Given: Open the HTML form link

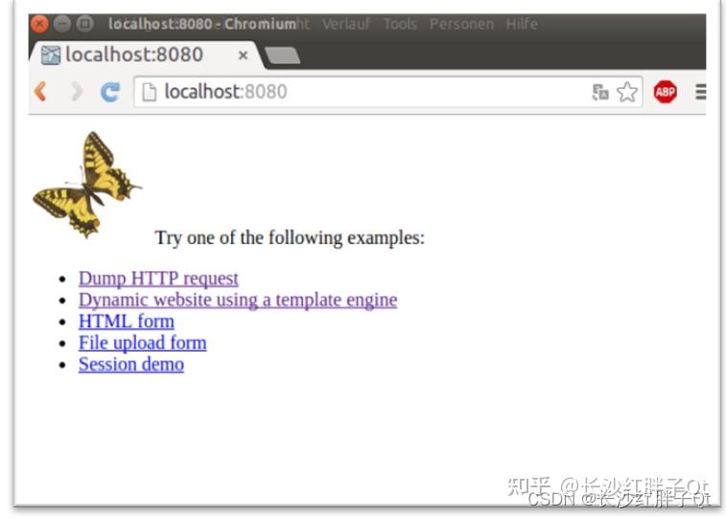Looking at the screenshot, I should pos(127,321).
